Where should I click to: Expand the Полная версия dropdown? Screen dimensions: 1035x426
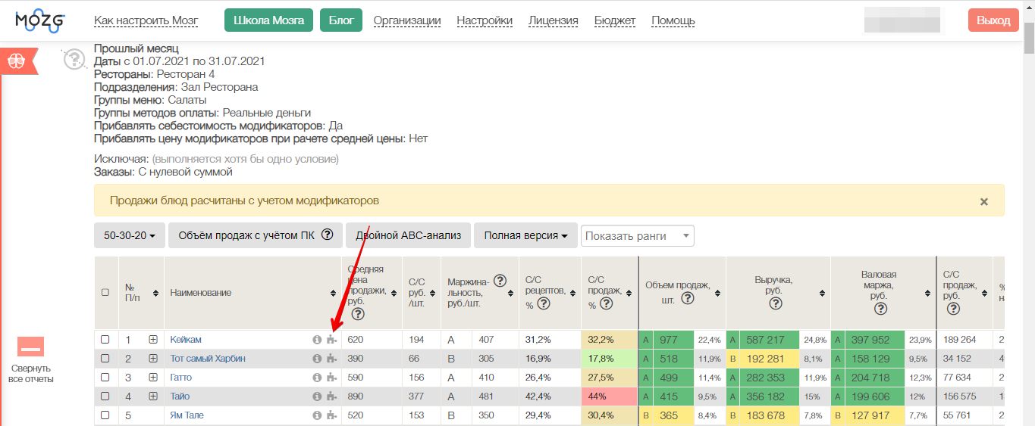pos(525,235)
